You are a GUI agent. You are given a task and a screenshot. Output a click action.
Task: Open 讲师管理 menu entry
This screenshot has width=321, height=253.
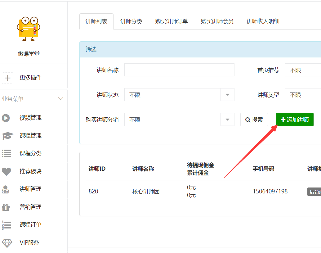pyautogui.click(x=30, y=189)
